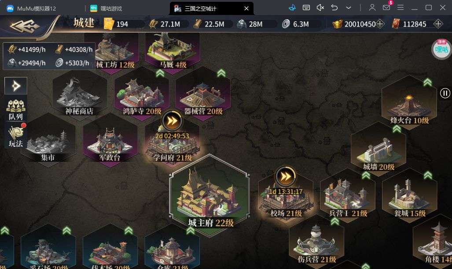Toggle the emulator sound mute icon
Viewport: 452px width, 269px height.
click(320, 8)
